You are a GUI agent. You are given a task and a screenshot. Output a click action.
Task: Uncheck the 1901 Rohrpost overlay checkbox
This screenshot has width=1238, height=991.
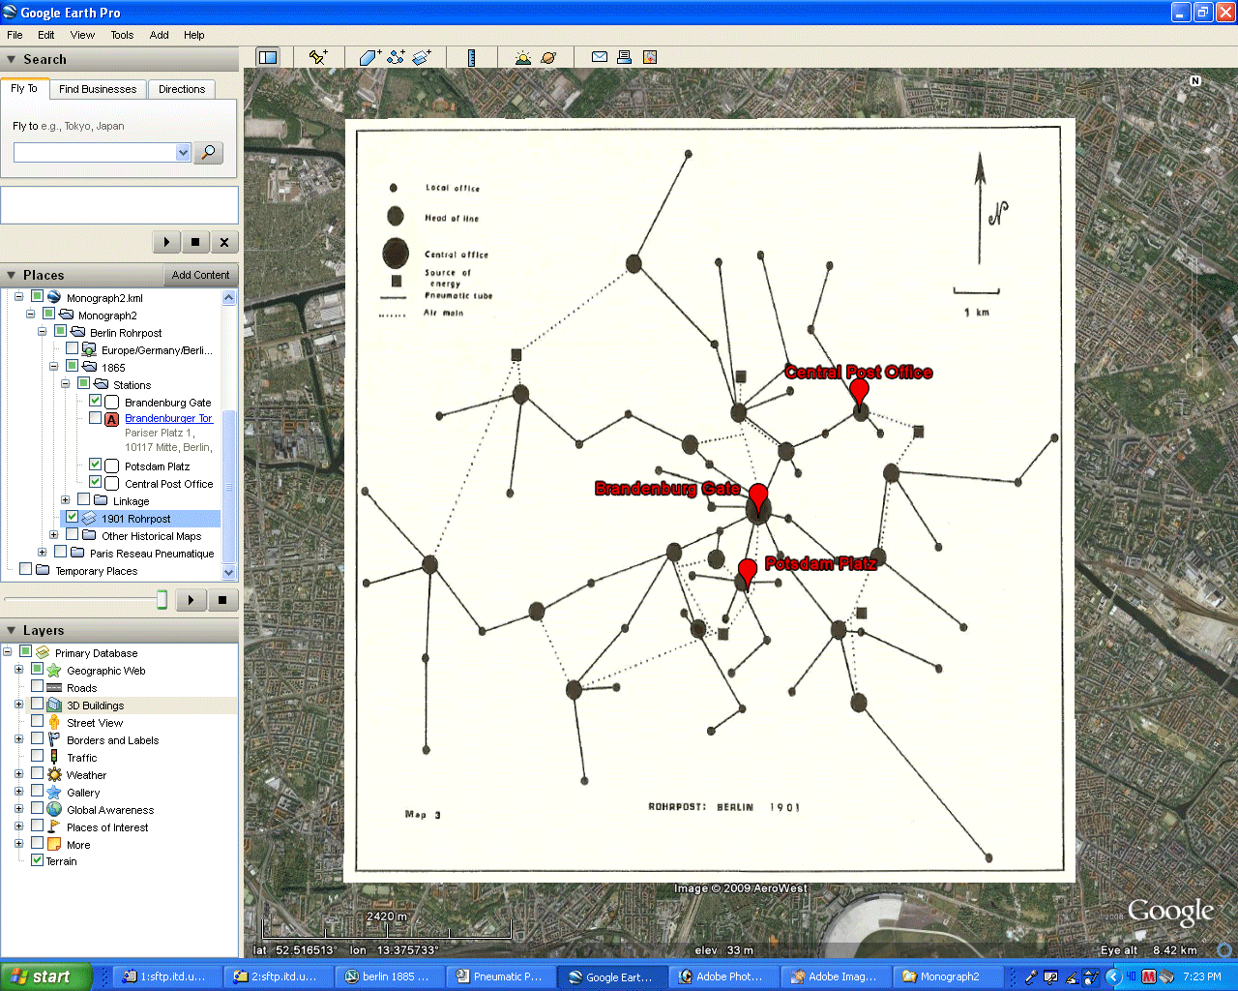73,517
